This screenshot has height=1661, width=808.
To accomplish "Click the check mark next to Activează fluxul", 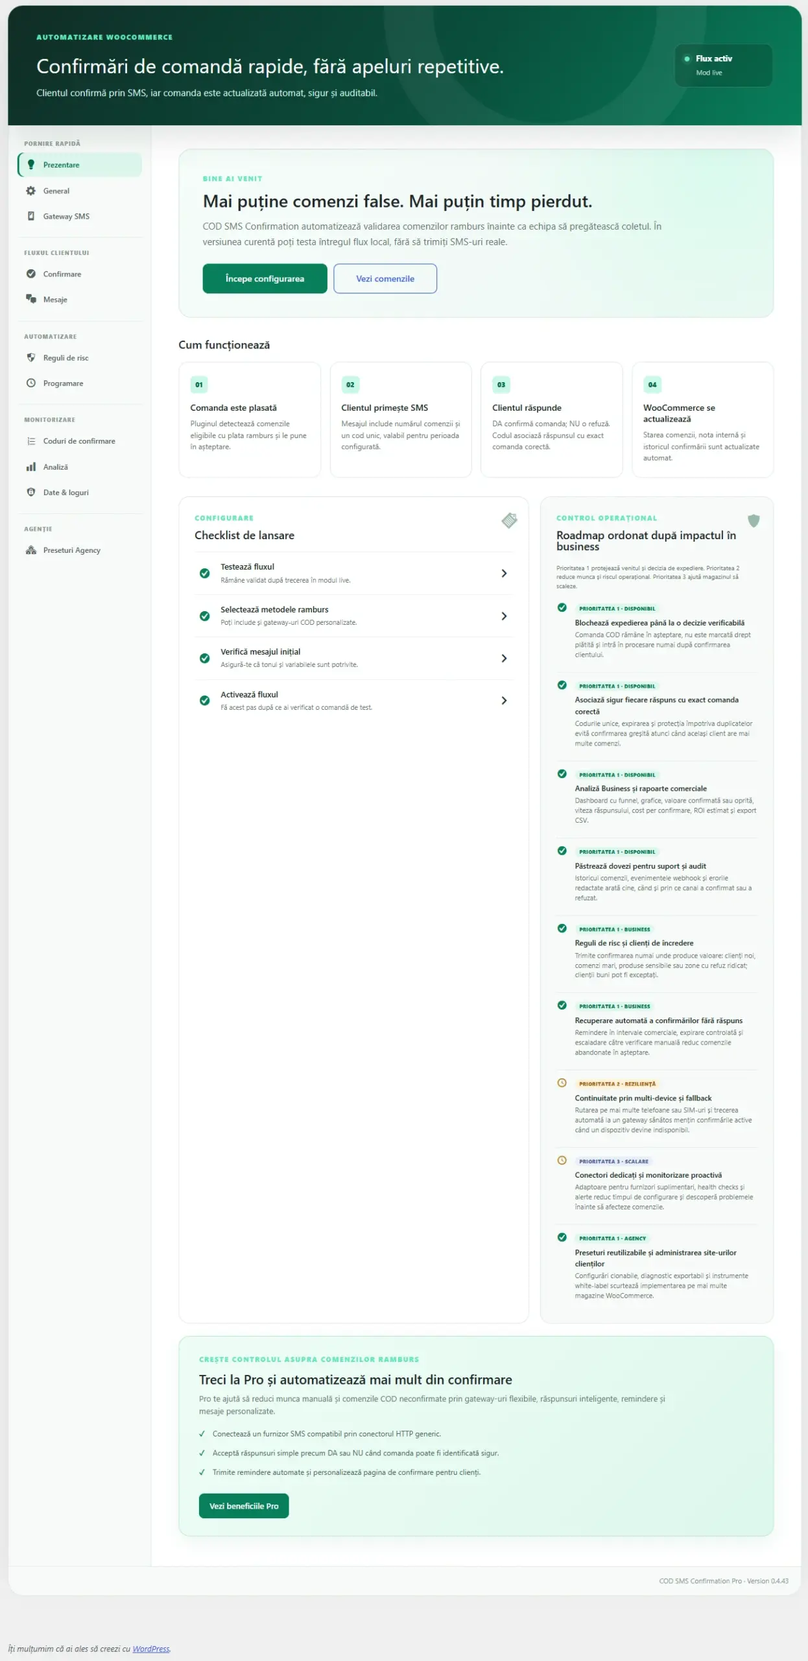I will 204,700.
